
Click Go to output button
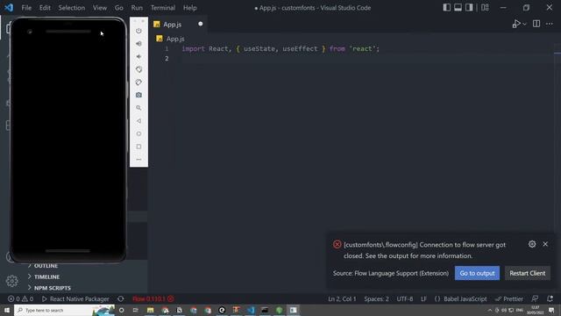(x=477, y=273)
